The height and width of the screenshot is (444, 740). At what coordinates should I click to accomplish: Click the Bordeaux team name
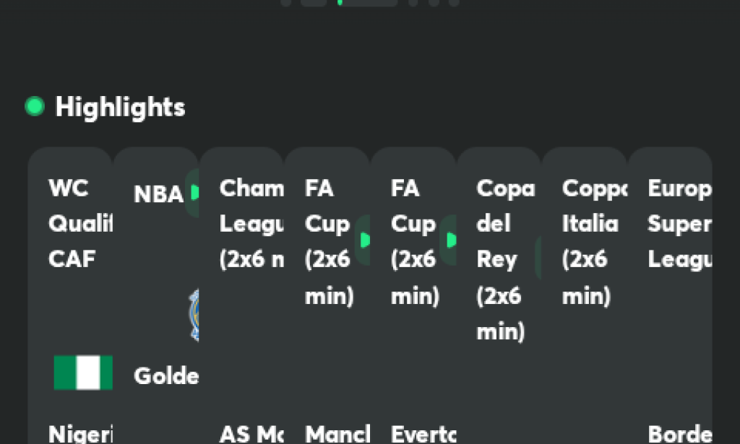coord(679,434)
